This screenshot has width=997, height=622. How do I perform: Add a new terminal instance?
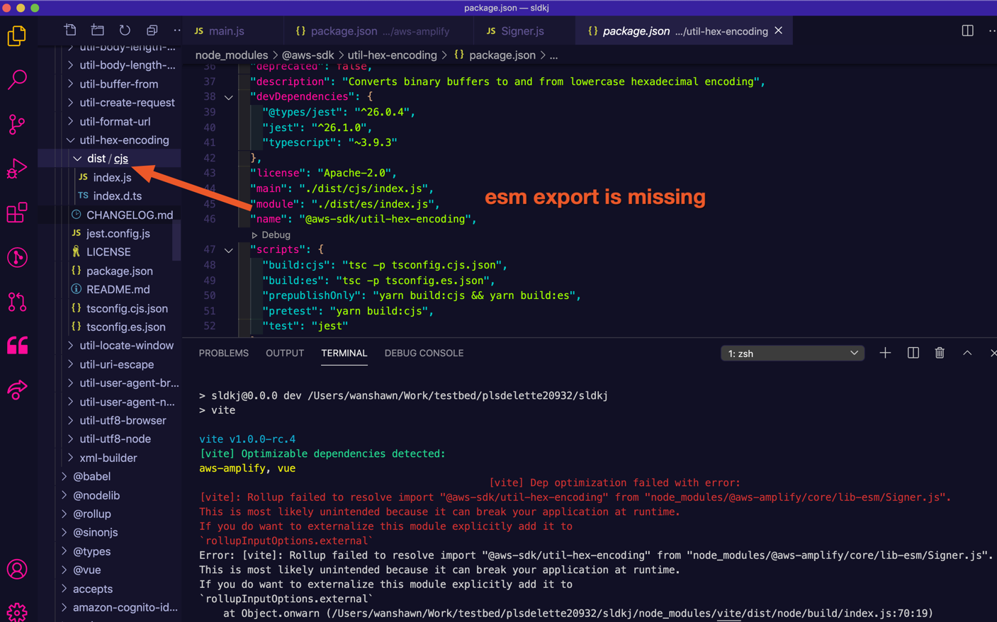885,353
